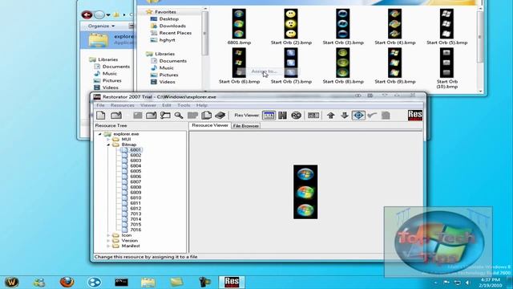Open the File menu in Restorator
Screen dimensions: 513x289
100,105
